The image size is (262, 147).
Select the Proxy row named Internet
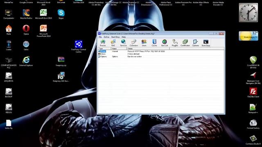(x=131, y=51)
